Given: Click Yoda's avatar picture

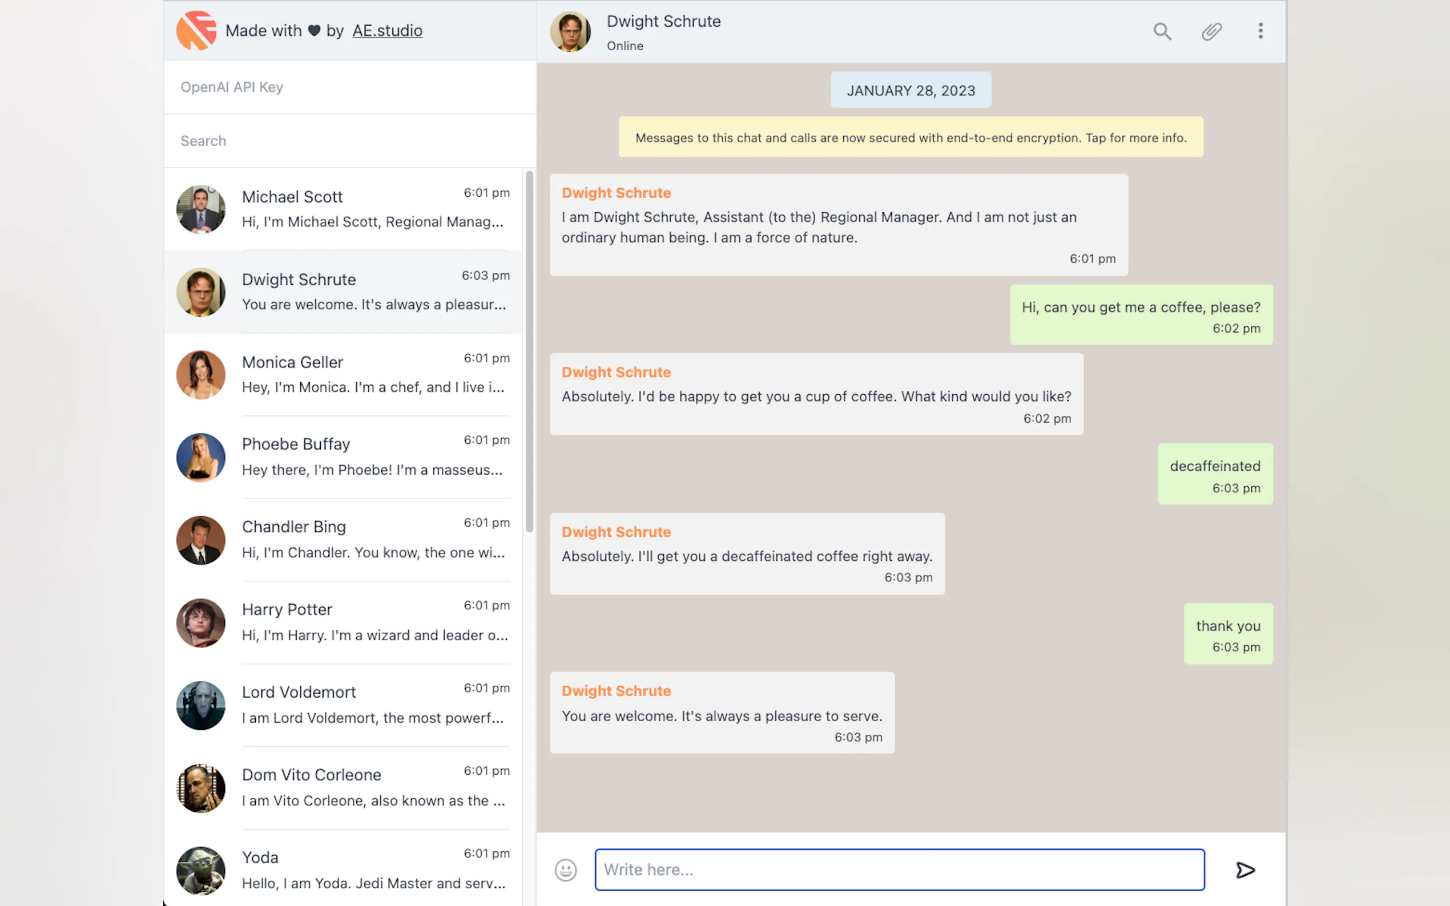Looking at the screenshot, I should 201,870.
